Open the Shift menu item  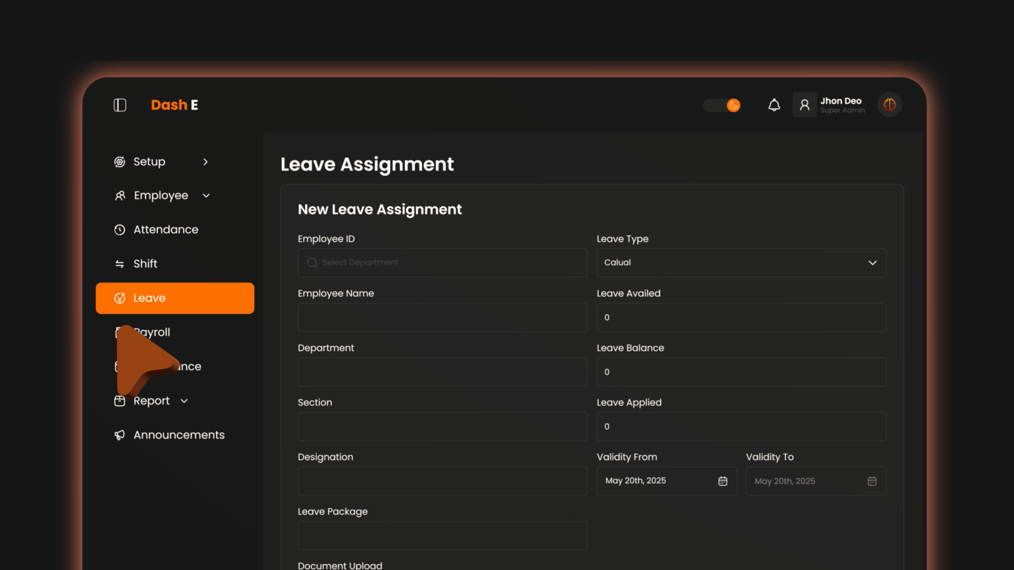pyautogui.click(x=145, y=264)
